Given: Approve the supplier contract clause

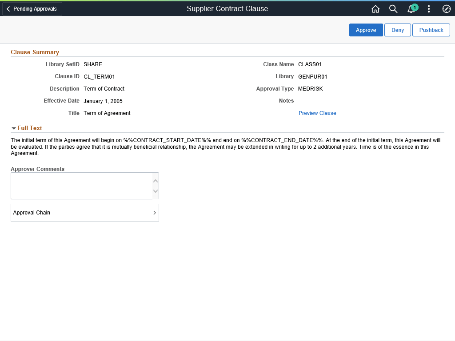Looking at the screenshot, I should [366, 30].
